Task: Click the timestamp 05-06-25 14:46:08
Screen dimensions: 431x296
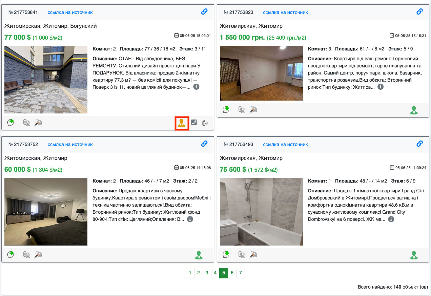Action: pyautogui.click(x=195, y=168)
